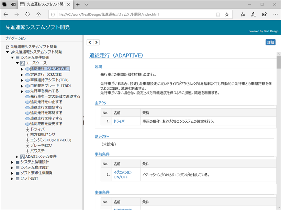Click the back arrow above the document
Viewport: 281px width, 210px height.
click(x=90, y=42)
